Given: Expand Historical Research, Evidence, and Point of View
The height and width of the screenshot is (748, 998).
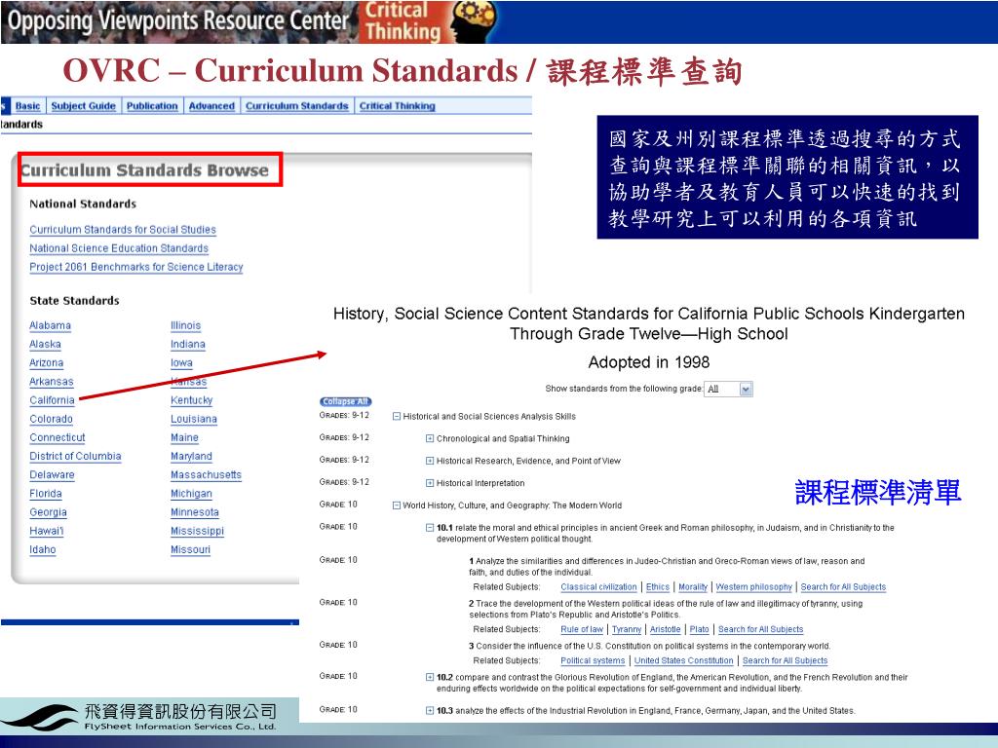Looking at the screenshot, I should (430, 461).
